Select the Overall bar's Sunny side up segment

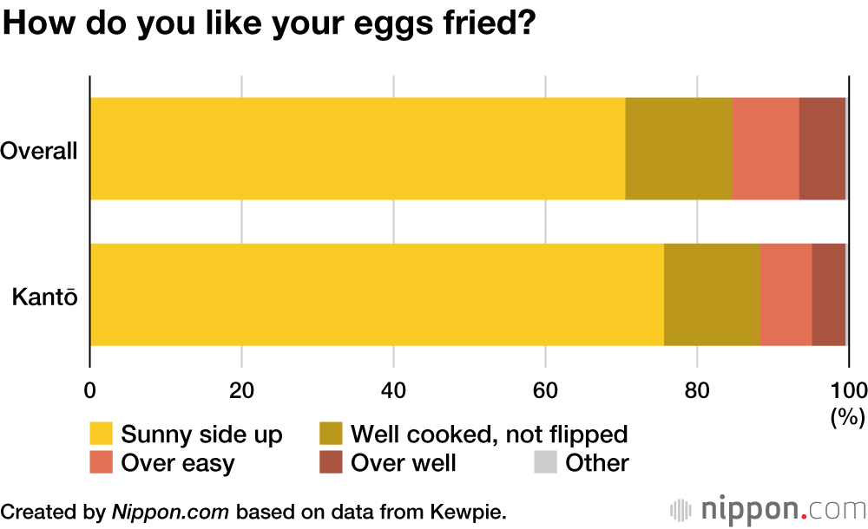(357, 148)
